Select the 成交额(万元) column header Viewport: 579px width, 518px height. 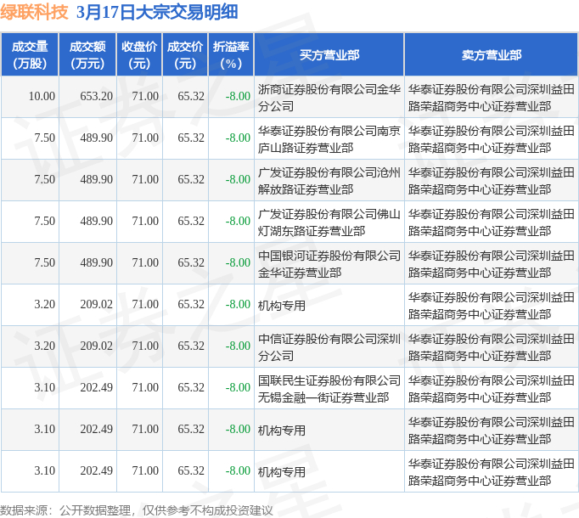click(x=87, y=54)
